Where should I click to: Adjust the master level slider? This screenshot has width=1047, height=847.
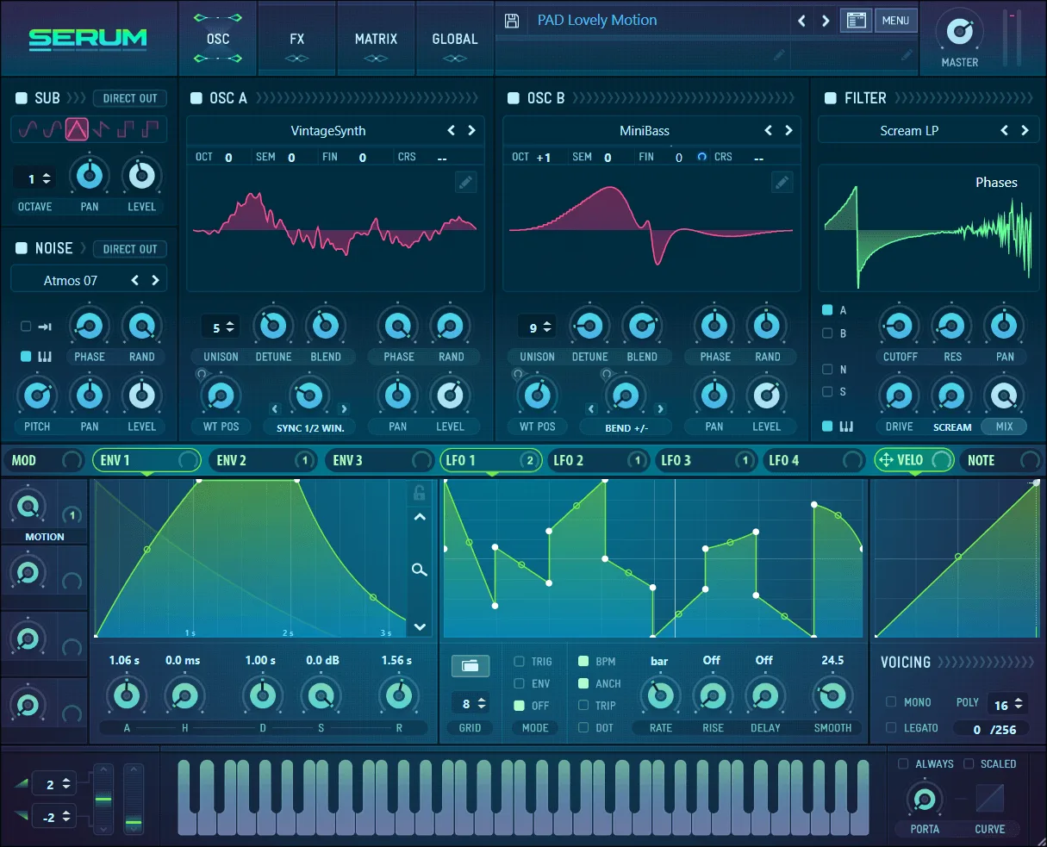tap(1013, 39)
